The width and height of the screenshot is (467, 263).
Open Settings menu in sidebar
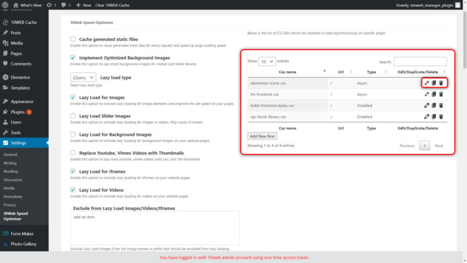24,143
